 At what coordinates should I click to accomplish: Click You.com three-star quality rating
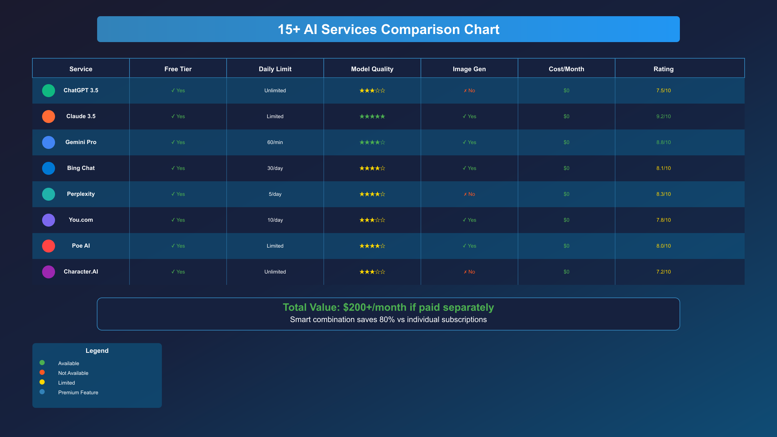(372, 220)
